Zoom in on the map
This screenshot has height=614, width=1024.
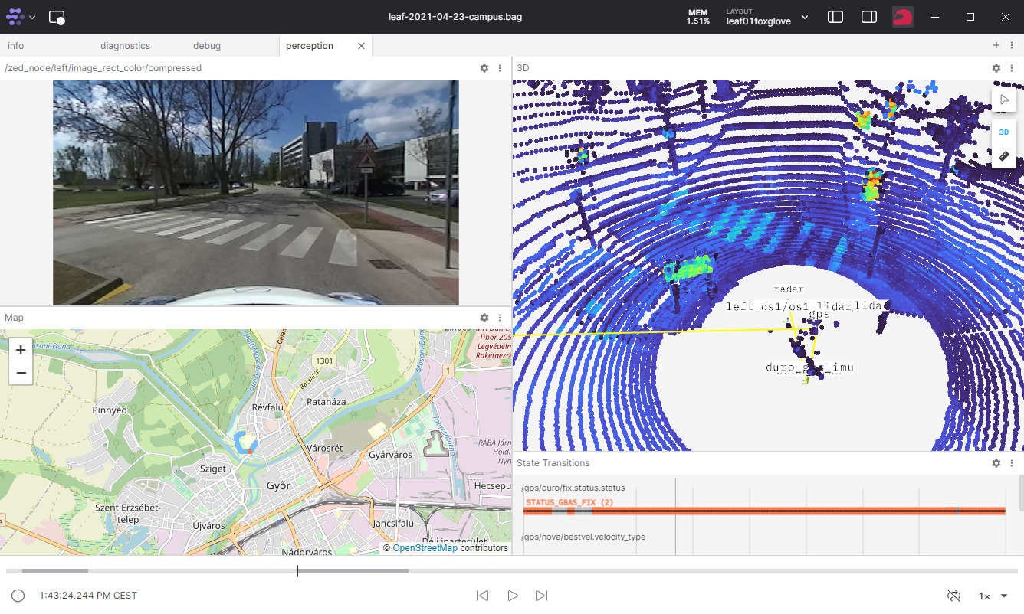tap(21, 350)
